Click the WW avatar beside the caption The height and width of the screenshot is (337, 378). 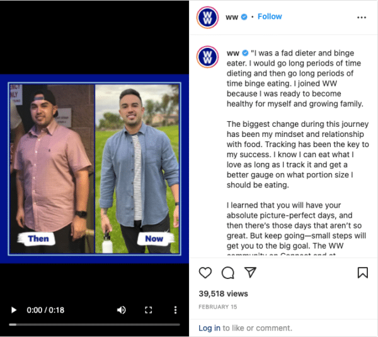pyautogui.click(x=207, y=57)
